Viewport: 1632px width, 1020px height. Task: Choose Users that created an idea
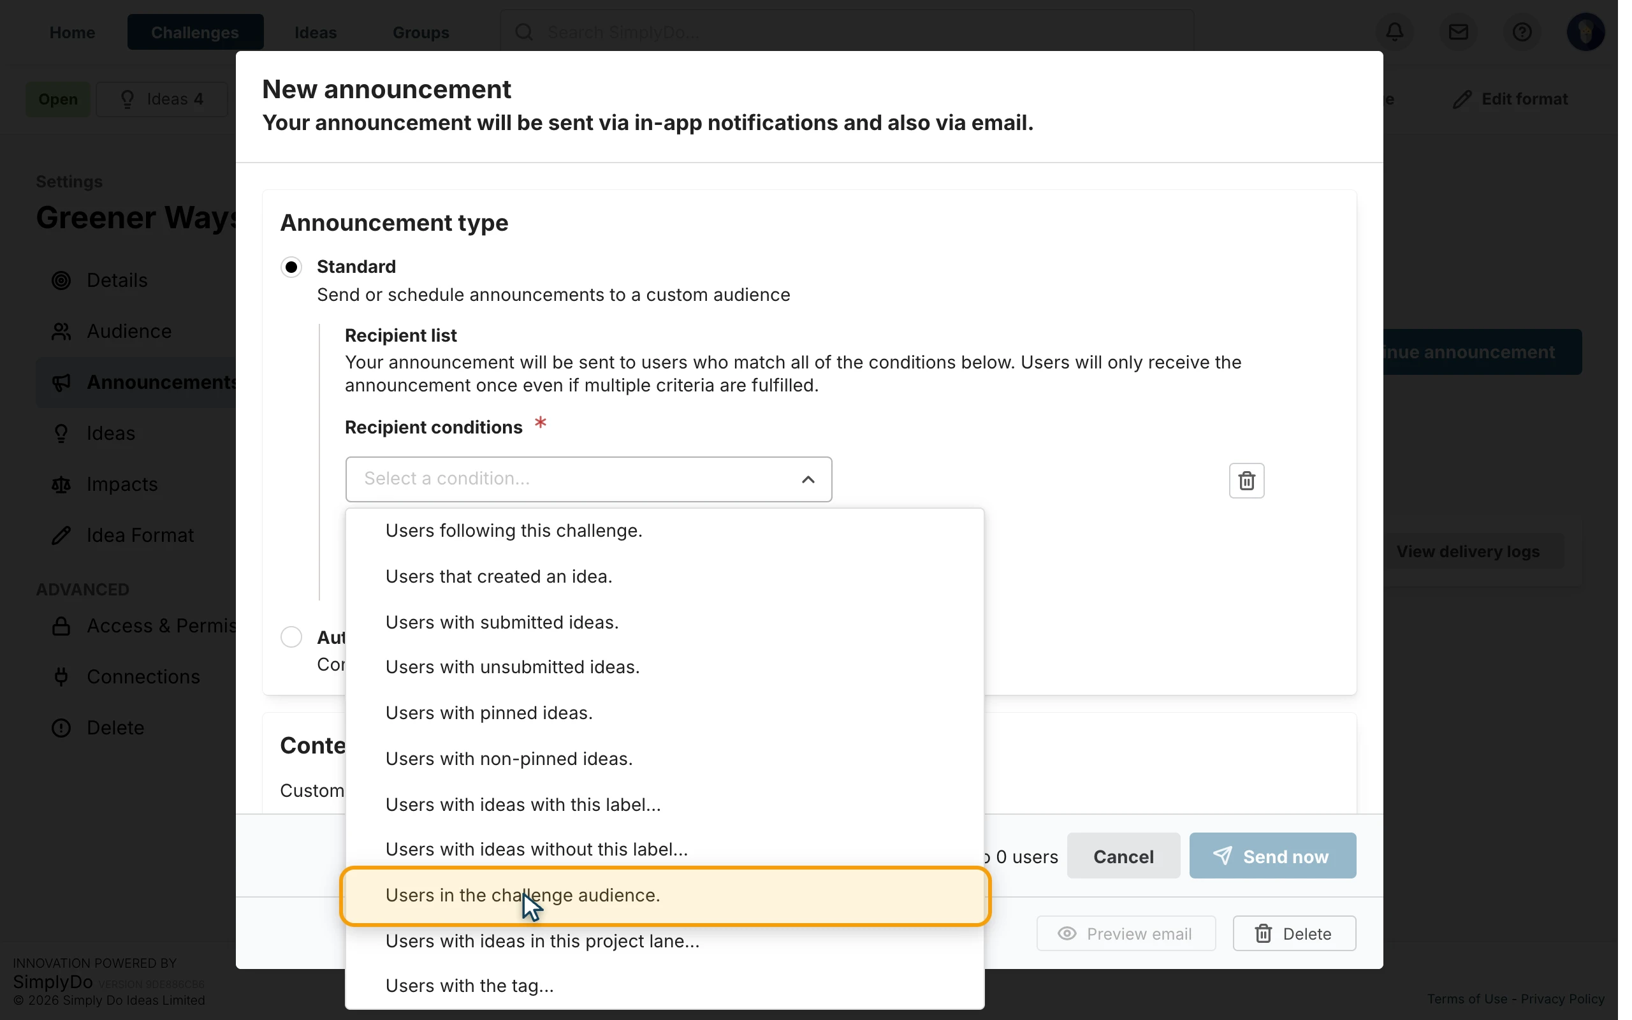(664, 577)
